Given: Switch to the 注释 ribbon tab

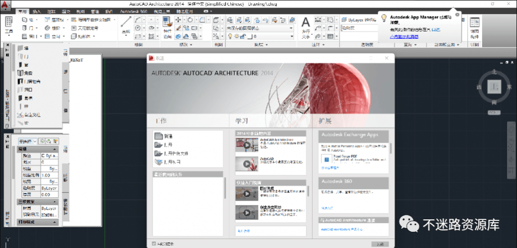Looking at the screenshot, I should pos(51,11).
